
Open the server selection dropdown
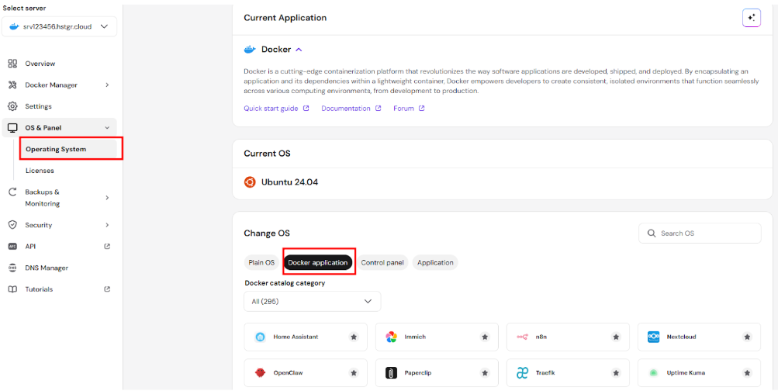click(59, 26)
